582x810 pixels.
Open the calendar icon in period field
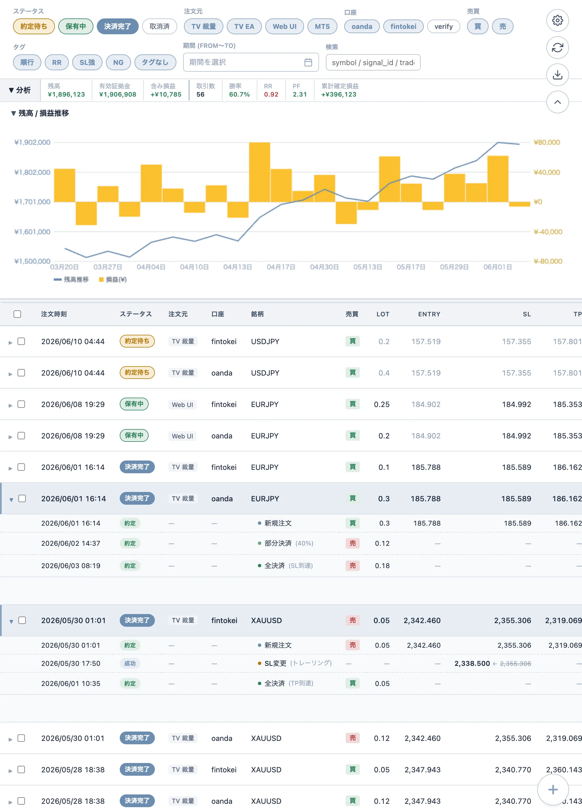(x=308, y=62)
